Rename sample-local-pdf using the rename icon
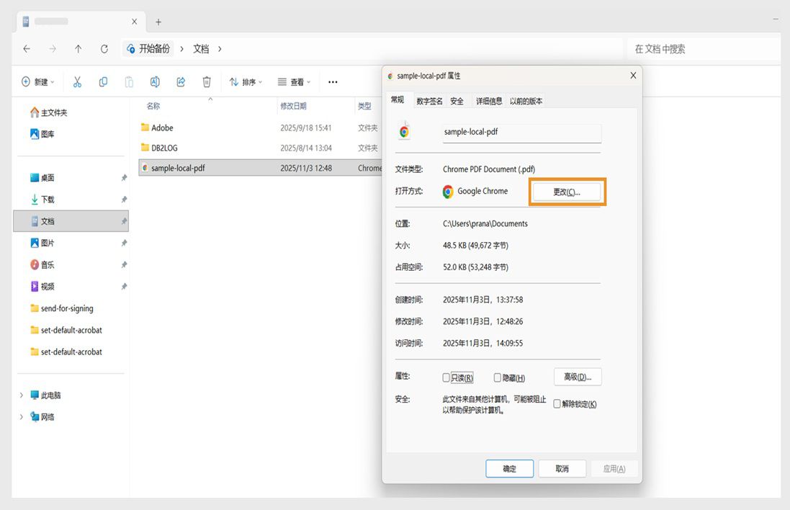This screenshot has height=510, width=790. tap(155, 81)
